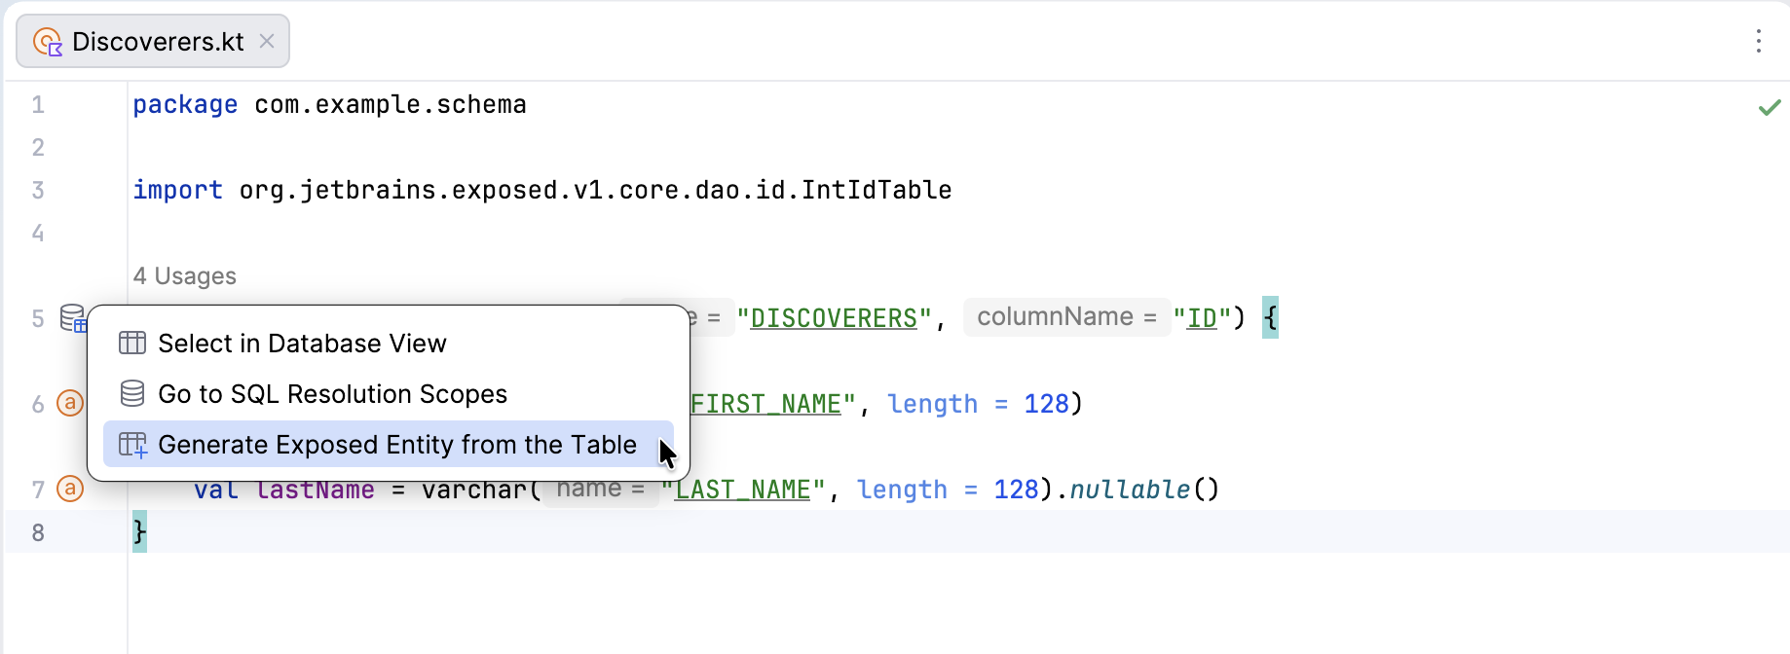Click the green inspection checkmark indicator
Image resolution: width=1790 pixels, height=654 pixels.
tap(1770, 107)
